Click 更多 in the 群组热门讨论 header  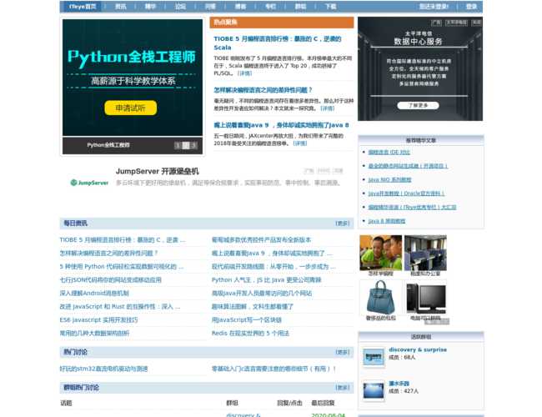[x=343, y=388]
